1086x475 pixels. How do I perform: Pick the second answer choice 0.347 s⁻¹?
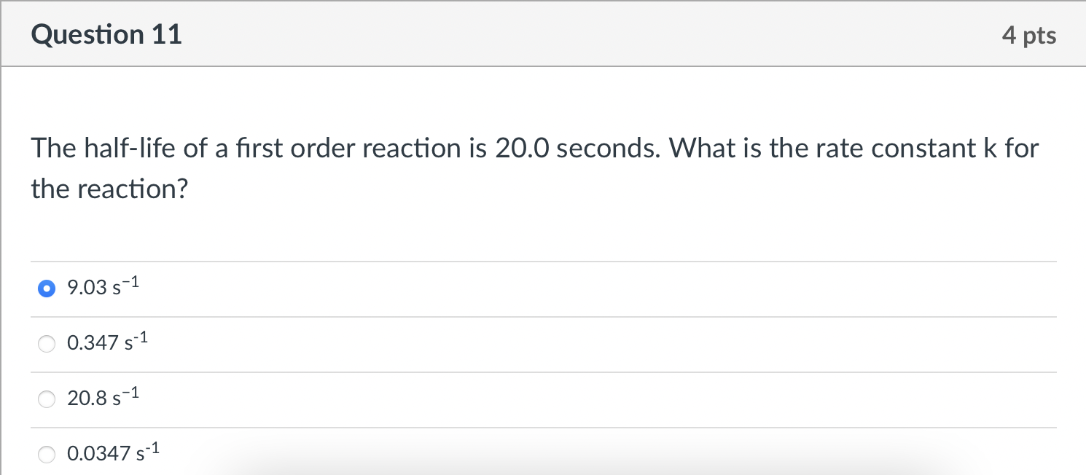(x=46, y=344)
